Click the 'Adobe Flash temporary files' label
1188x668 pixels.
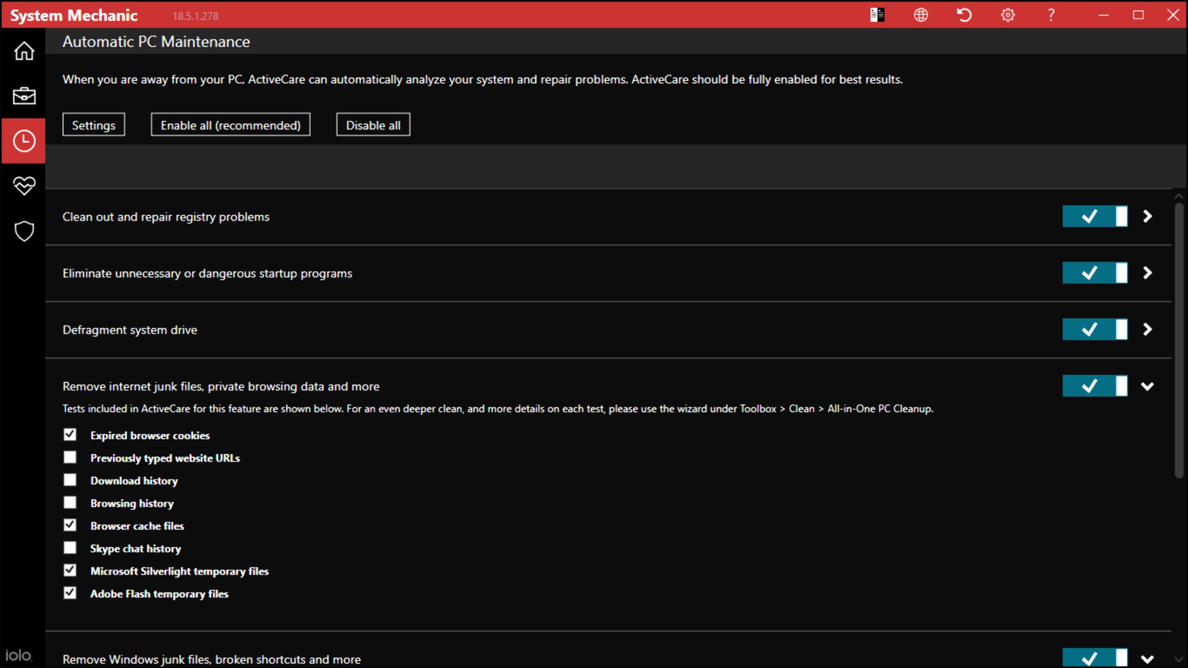159,594
